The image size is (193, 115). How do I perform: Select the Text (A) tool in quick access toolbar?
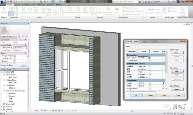click(x=41, y=2)
